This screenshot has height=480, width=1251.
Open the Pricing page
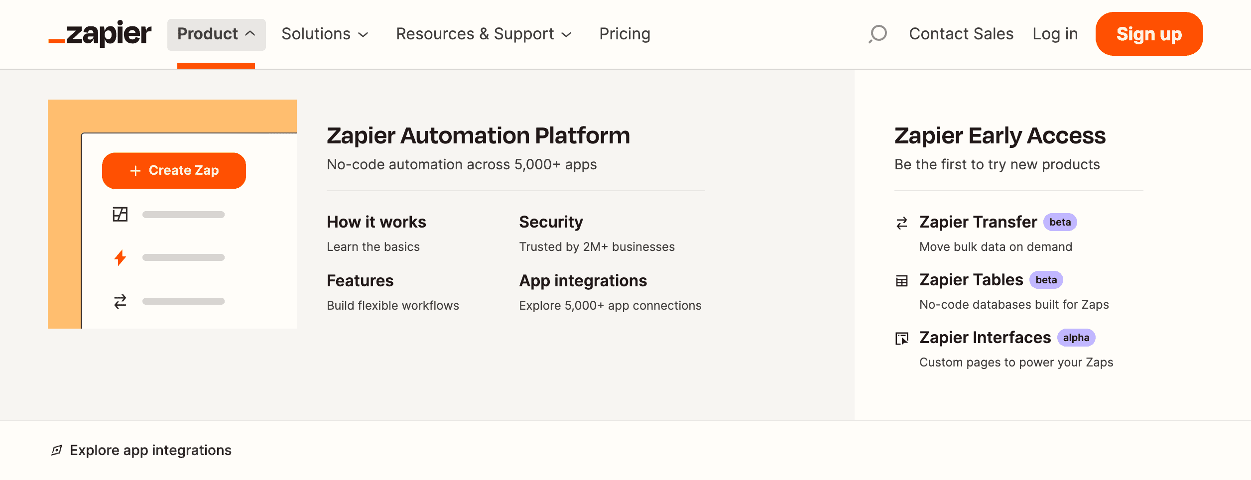(x=625, y=34)
